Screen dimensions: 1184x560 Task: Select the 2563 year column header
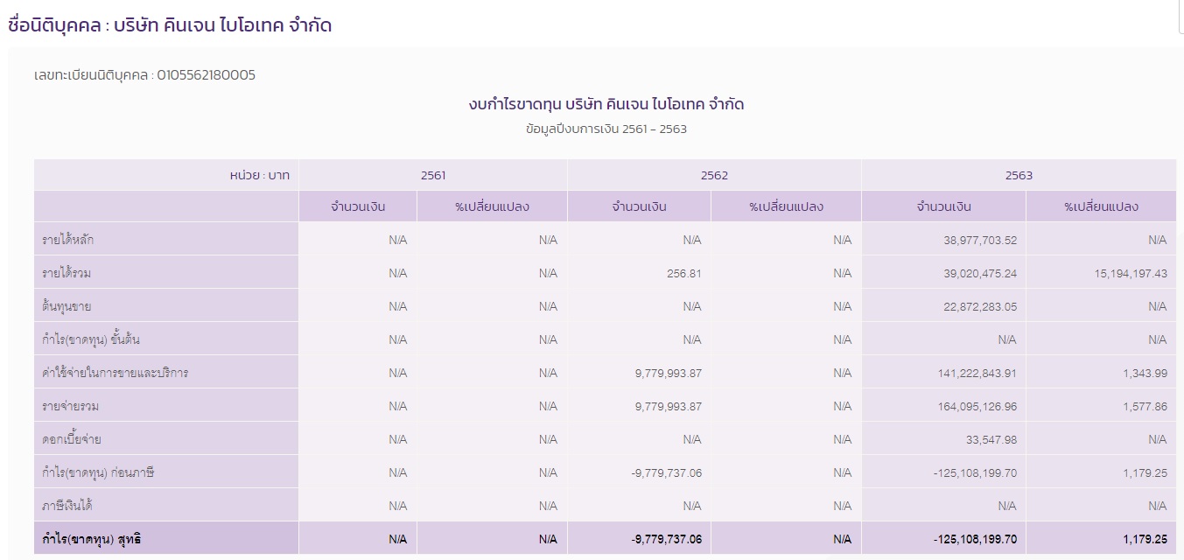coord(1019,174)
